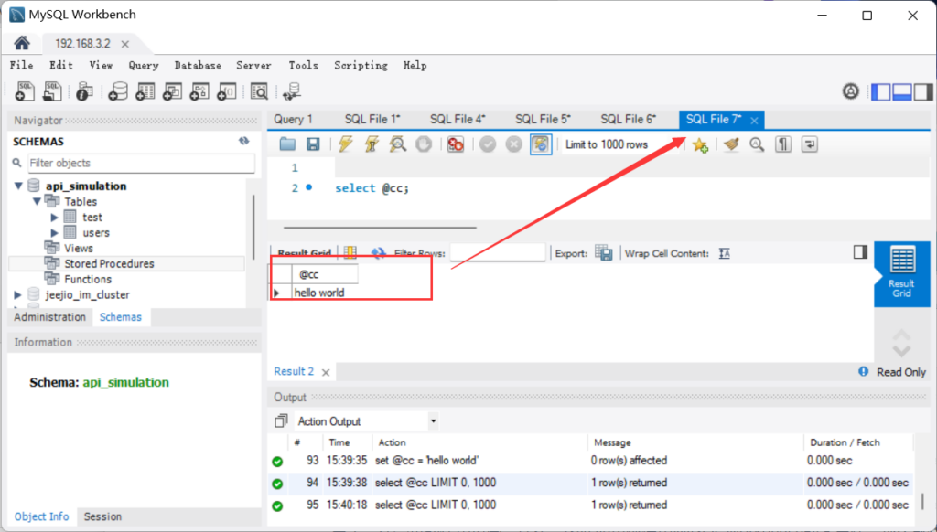The width and height of the screenshot is (937, 532).
Task: Open the home screen tab
Action: (x=22, y=43)
